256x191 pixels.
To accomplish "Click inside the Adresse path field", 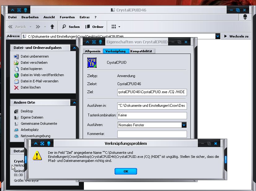I will [118, 36].
